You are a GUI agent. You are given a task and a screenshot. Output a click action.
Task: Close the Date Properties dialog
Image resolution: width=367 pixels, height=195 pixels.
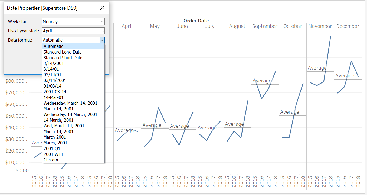(102, 8)
